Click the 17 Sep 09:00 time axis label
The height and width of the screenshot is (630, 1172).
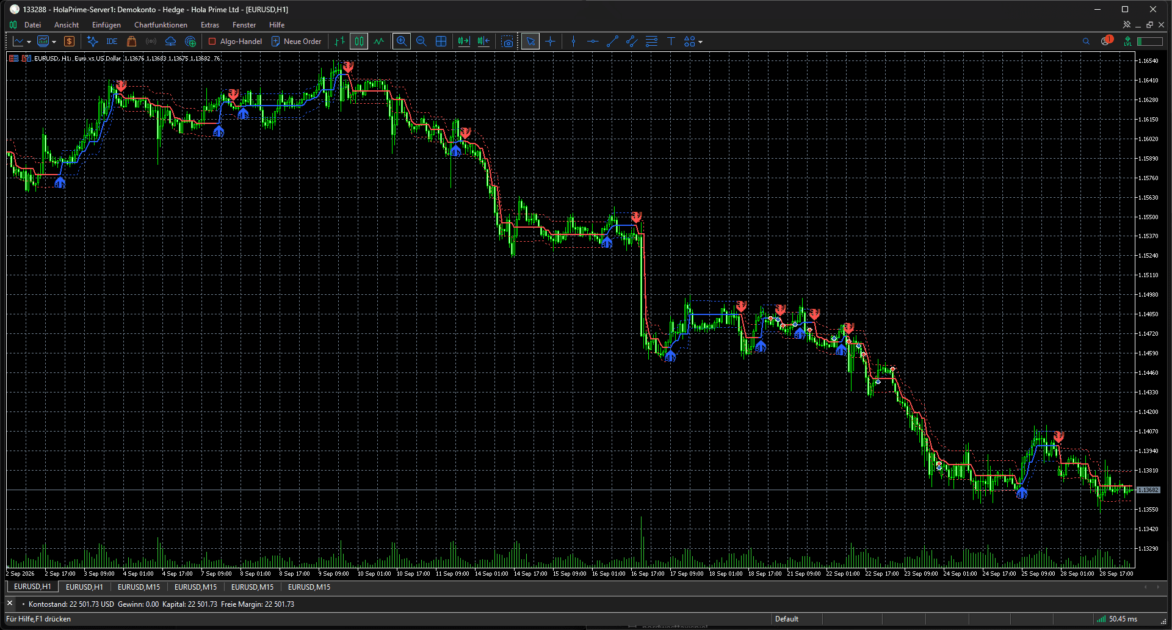point(687,574)
